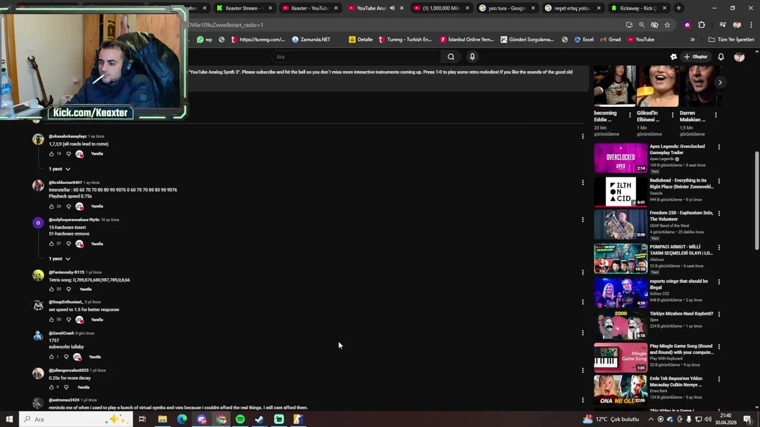Image resolution: width=760 pixels, height=427 pixels.
Task: Open the Zamunda.NET bookmark
Action: [311, 40]
